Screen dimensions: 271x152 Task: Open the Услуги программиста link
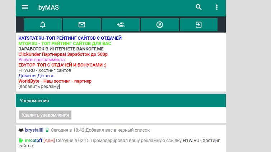tap(41, 59)
